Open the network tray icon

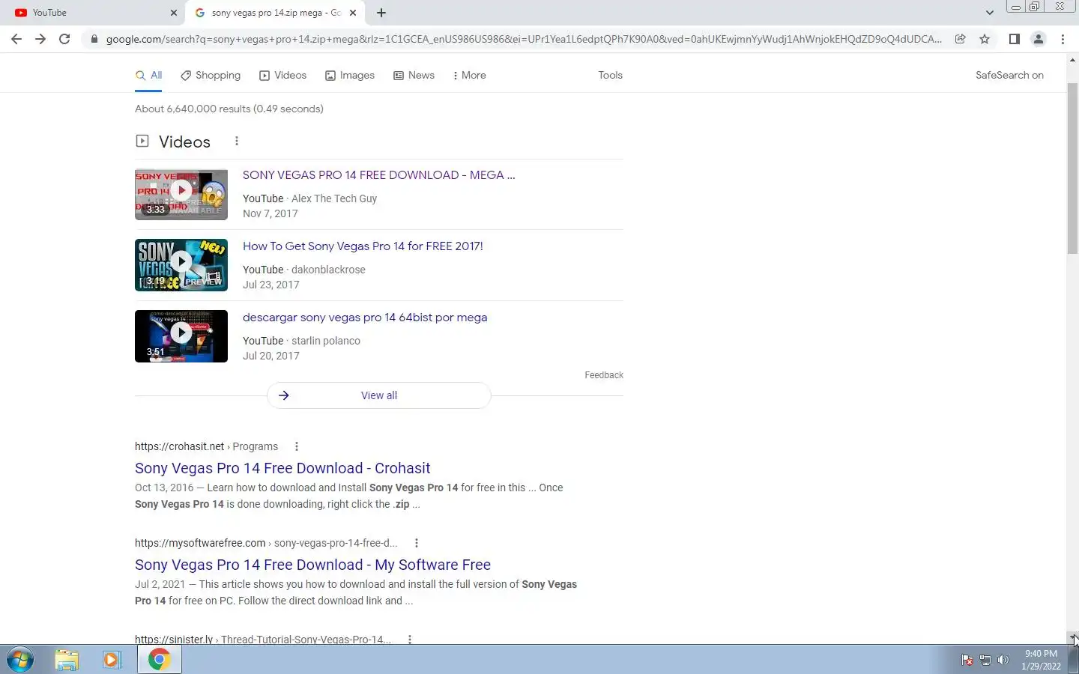(x=985, y=661)
